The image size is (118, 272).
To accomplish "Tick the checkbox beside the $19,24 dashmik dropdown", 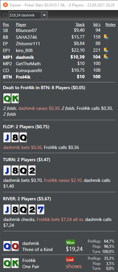I will (5, 15).
